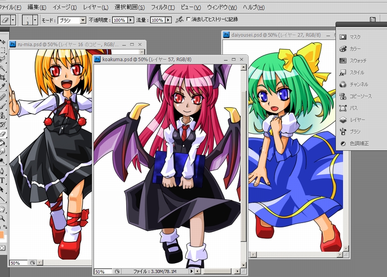The height and width of the screenshot is (277, 387).
Task: Open ウィンドウ menu
Action: [222, 7]
